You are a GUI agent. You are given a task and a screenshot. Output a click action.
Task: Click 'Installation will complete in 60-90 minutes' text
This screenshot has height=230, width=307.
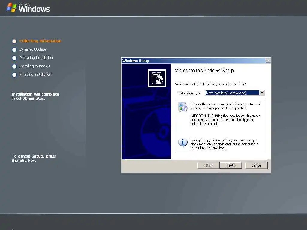[35, 96]
